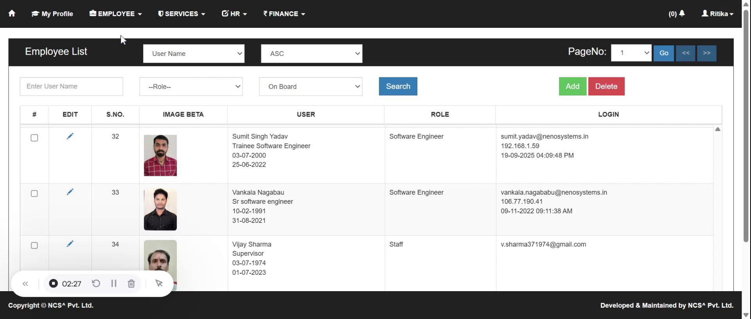Edit Vijay Sharma with pencil icon
This screenshot has height=319, width=751.
[70, 244]
